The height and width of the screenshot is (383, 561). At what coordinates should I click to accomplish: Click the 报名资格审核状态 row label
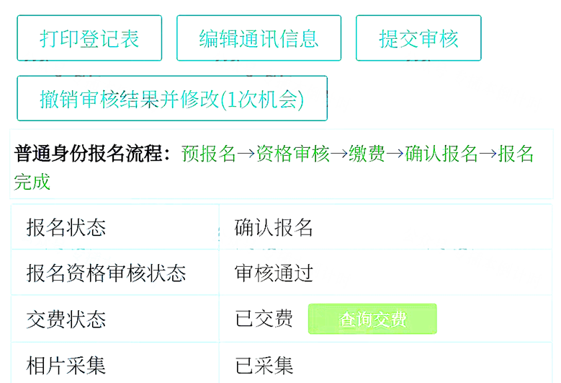pyautogui.click(x=106, y=273)
